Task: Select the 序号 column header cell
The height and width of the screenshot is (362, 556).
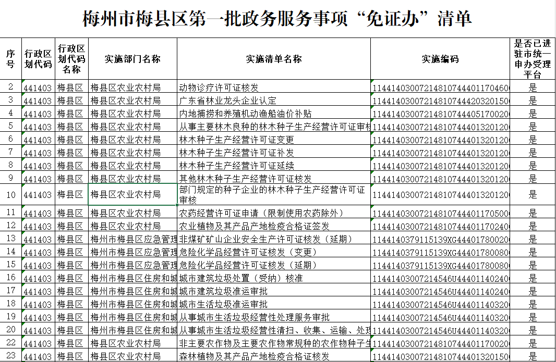Action: click(x=10, y=59)
